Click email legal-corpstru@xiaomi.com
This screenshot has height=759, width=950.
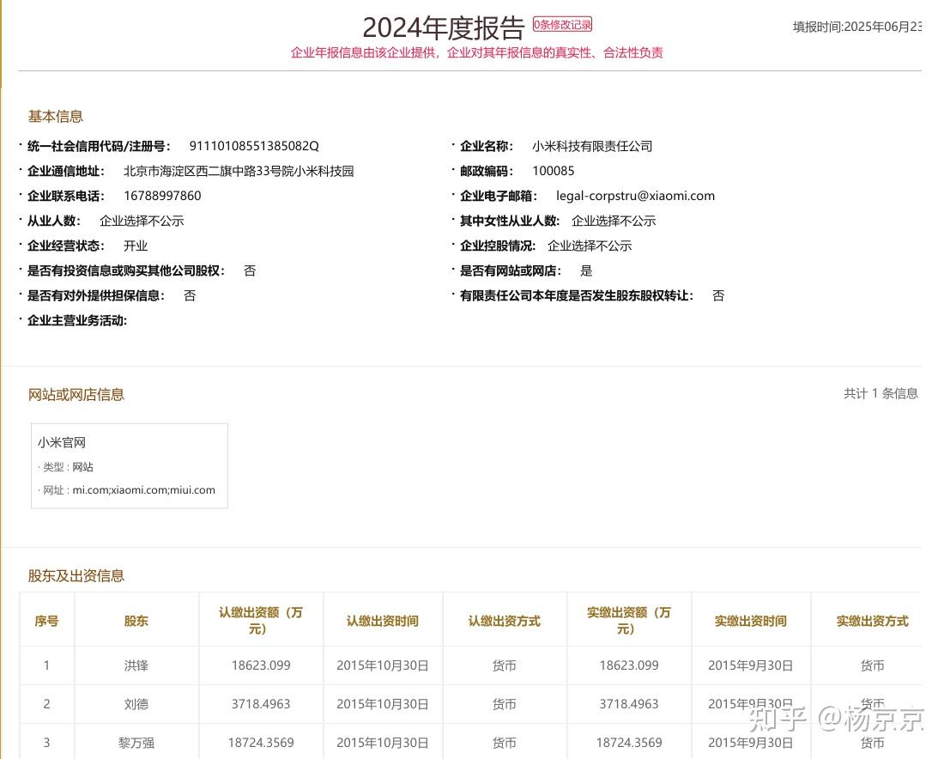point(636,196)
